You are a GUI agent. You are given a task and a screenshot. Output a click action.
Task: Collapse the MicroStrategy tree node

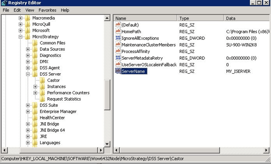20,37
